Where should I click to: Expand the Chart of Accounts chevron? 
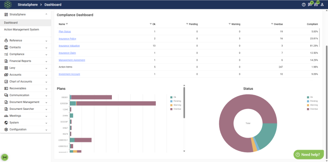tap(46, 82)
